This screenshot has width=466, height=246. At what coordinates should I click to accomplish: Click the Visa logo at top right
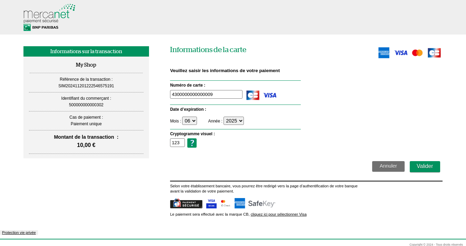(400, 53)
